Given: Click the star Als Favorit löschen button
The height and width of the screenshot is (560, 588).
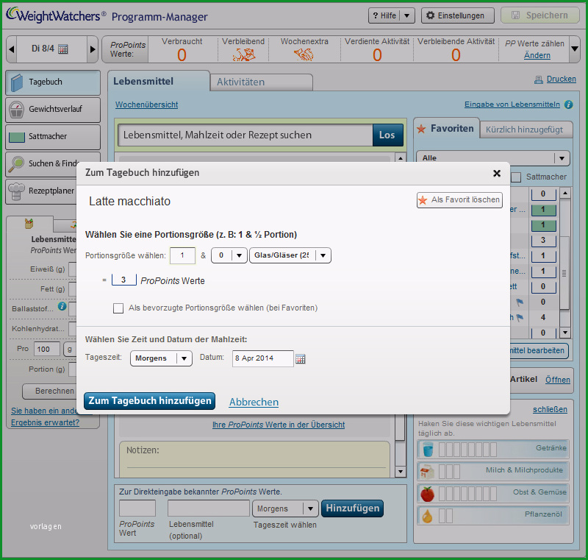Looking at the screenshot, I should [x=459, y=200].
